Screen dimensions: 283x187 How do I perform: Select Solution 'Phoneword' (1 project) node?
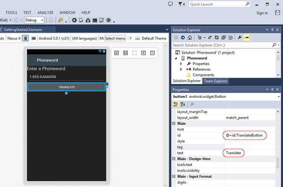point(208,52)
